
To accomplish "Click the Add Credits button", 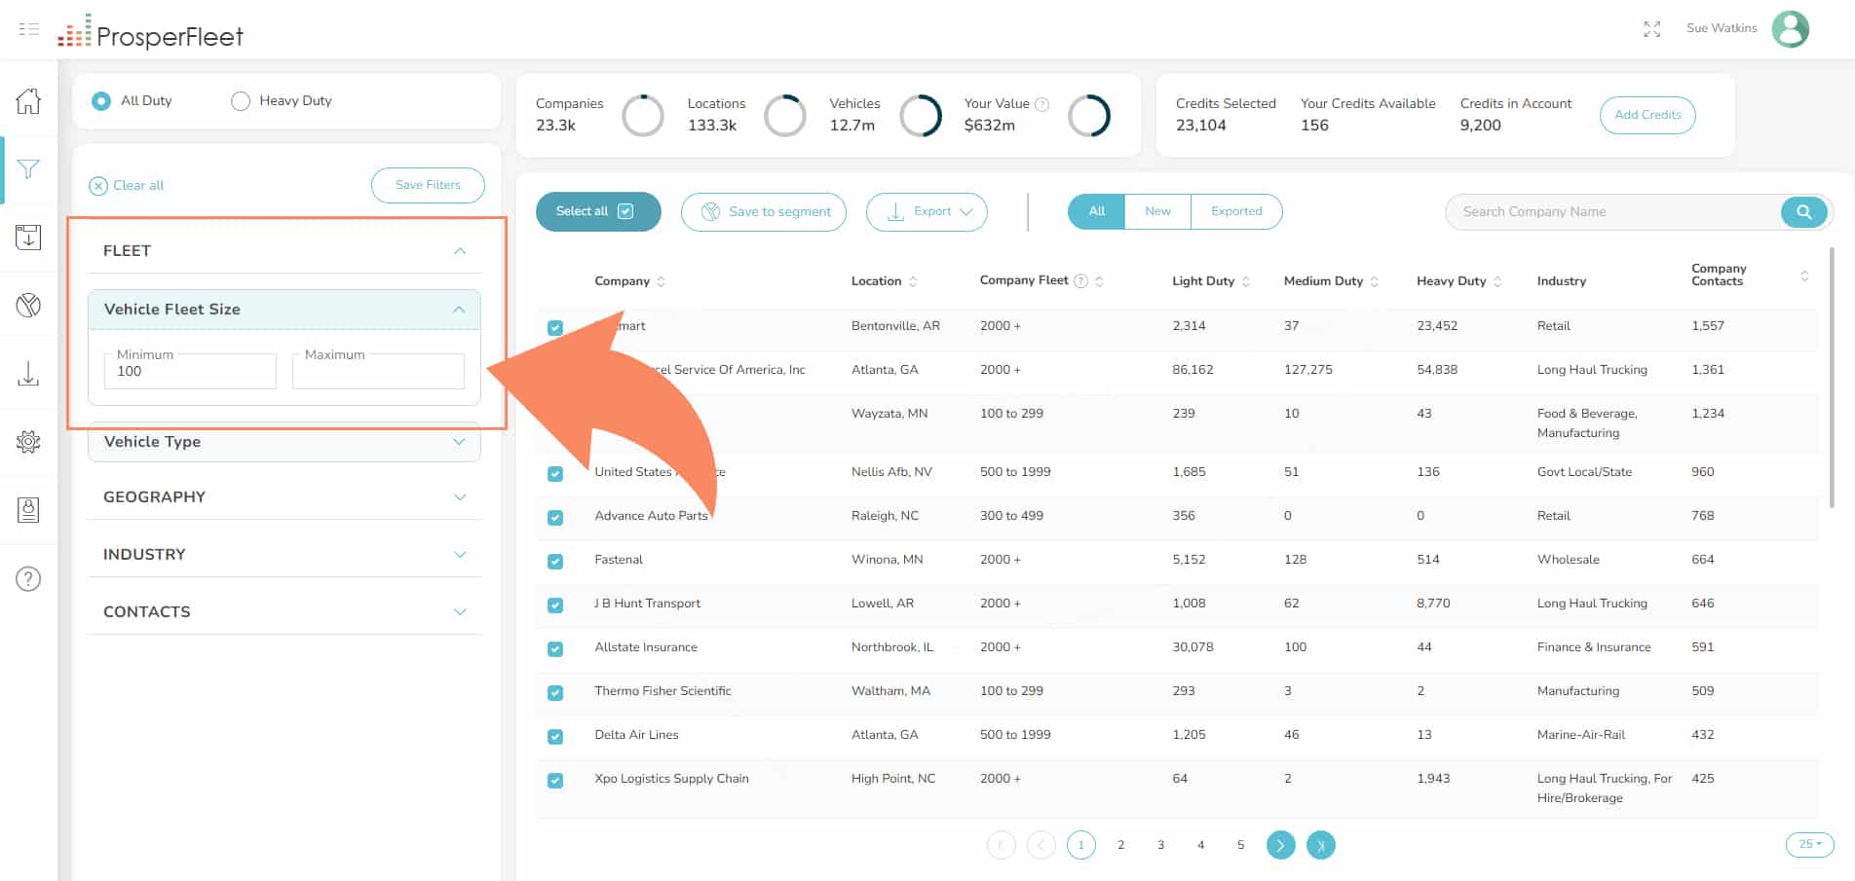I will (x=1647, y=115).
